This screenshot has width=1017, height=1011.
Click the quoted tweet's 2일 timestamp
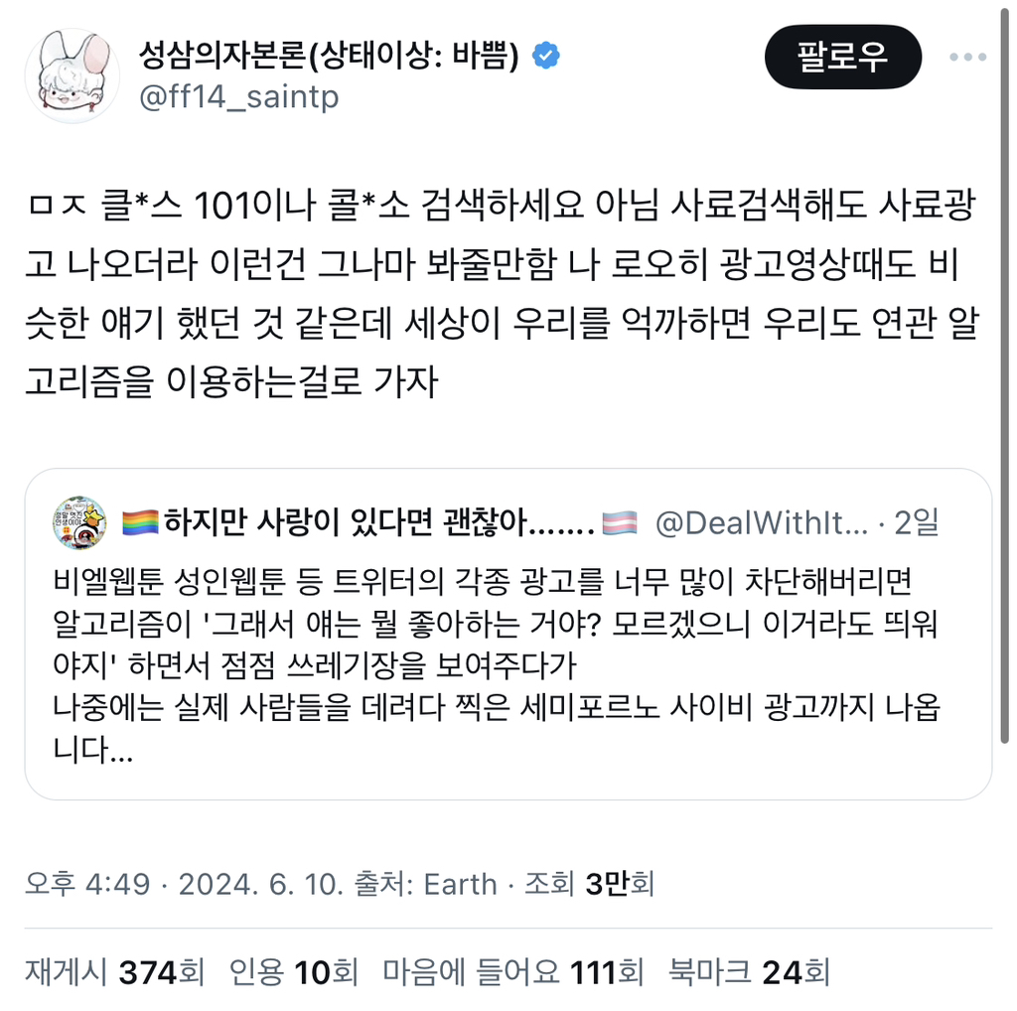click(917, 522)
